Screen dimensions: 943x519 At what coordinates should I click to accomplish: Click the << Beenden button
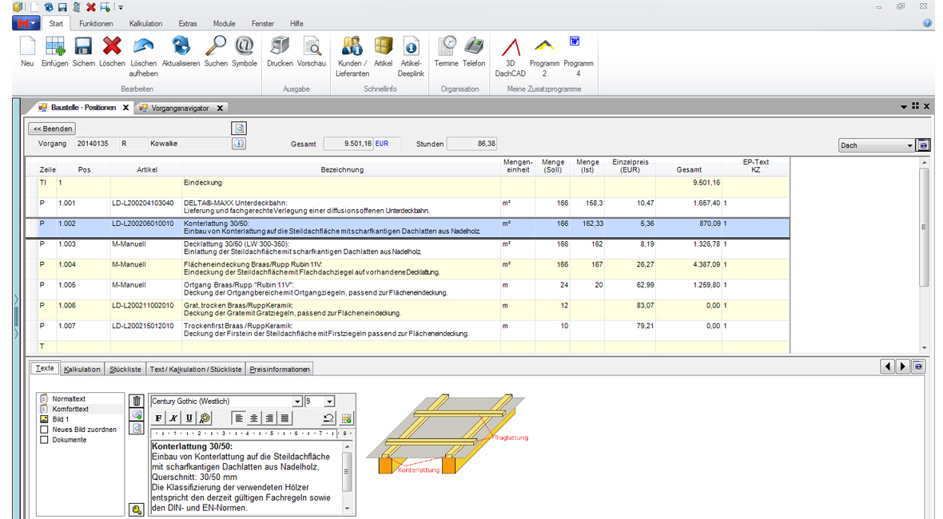tap(52, 129)
